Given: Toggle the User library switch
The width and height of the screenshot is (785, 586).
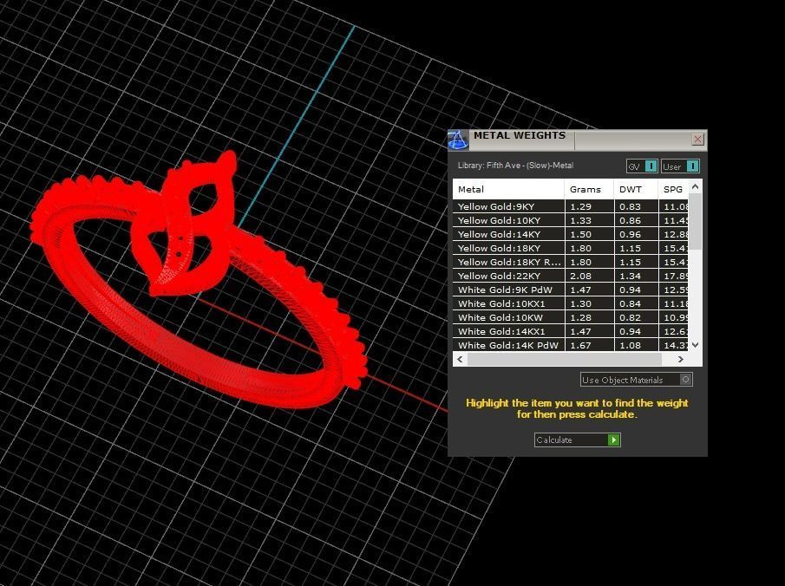Looking at the screenshot, I should pos(680,166).
